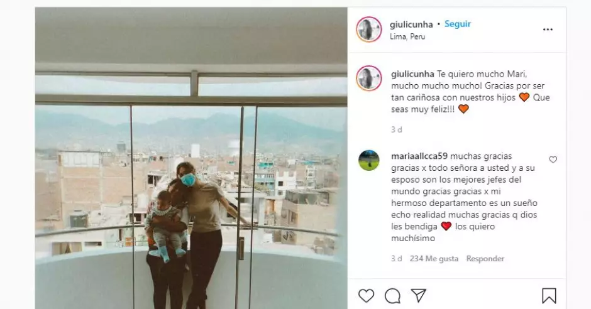Open the comment speech bubble icon

point(392,296)
